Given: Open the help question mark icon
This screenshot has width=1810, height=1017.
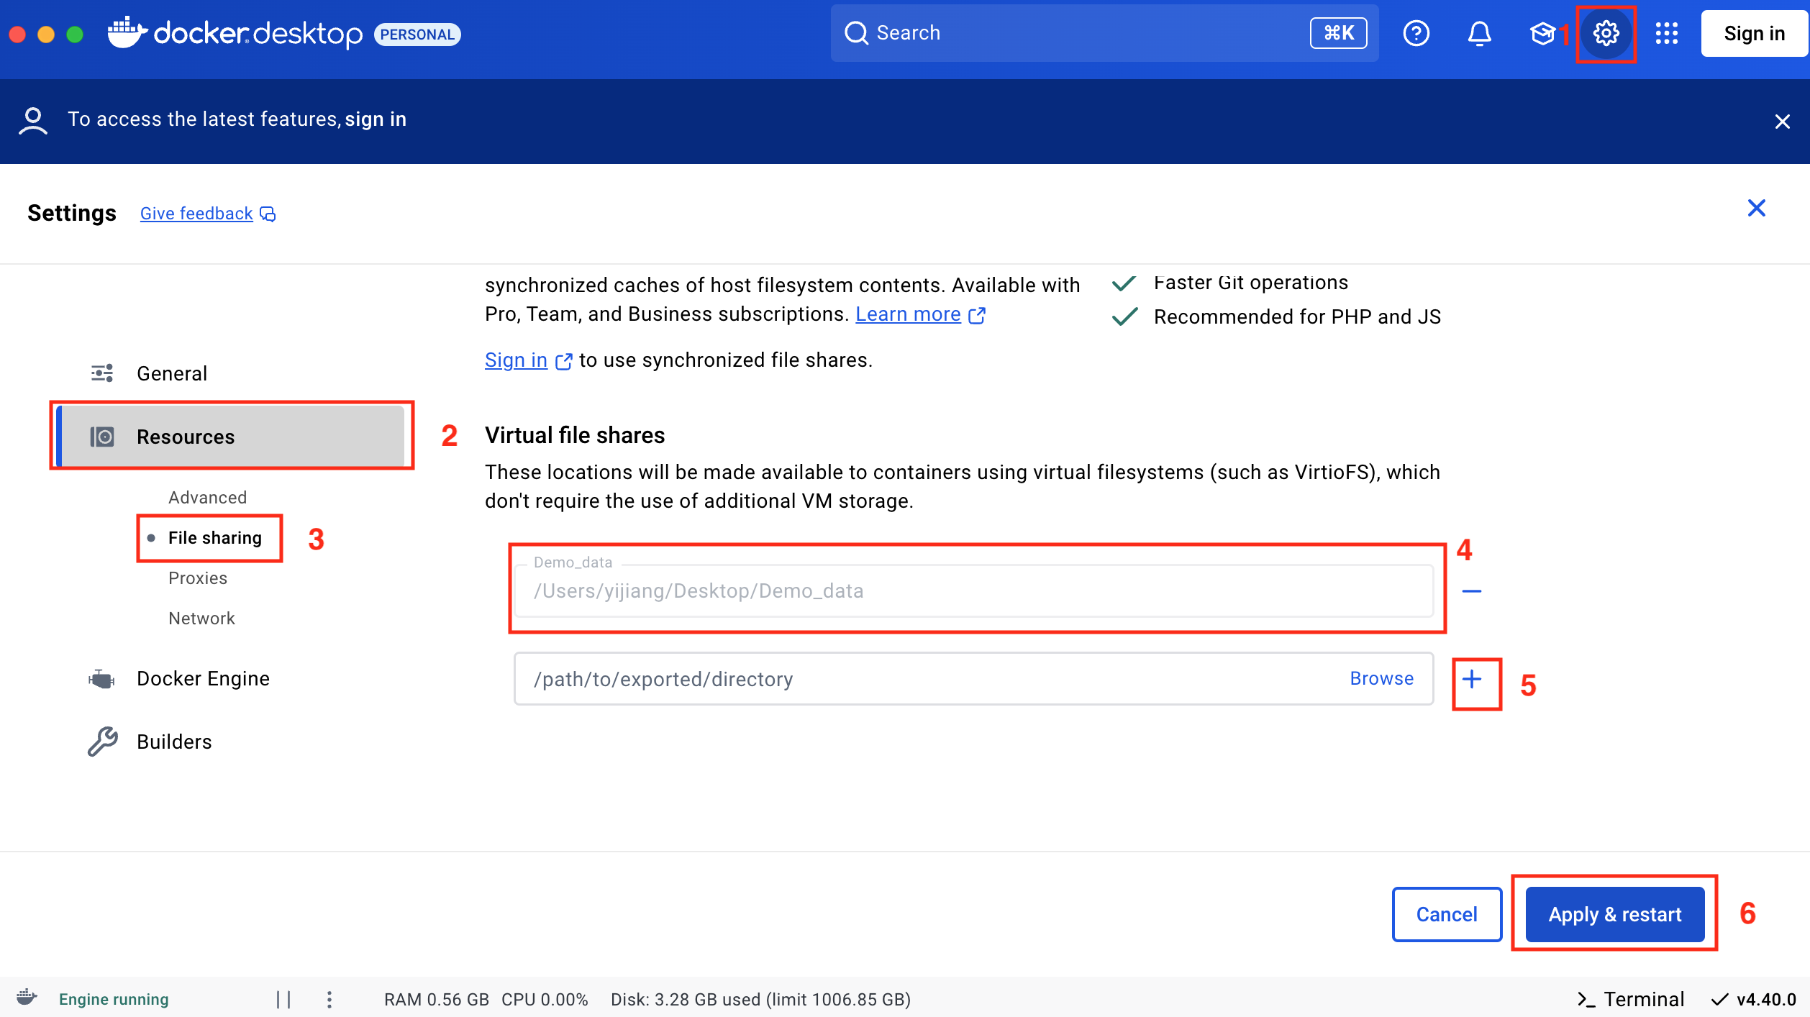Looking at the screenshot, I should 1416,33.
